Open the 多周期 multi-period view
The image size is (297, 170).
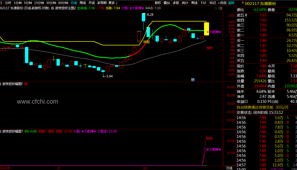coord(102,3)
